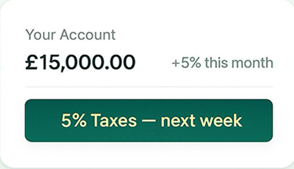
Task: Select the Your Account heading
Action: [x=70, y=35]
